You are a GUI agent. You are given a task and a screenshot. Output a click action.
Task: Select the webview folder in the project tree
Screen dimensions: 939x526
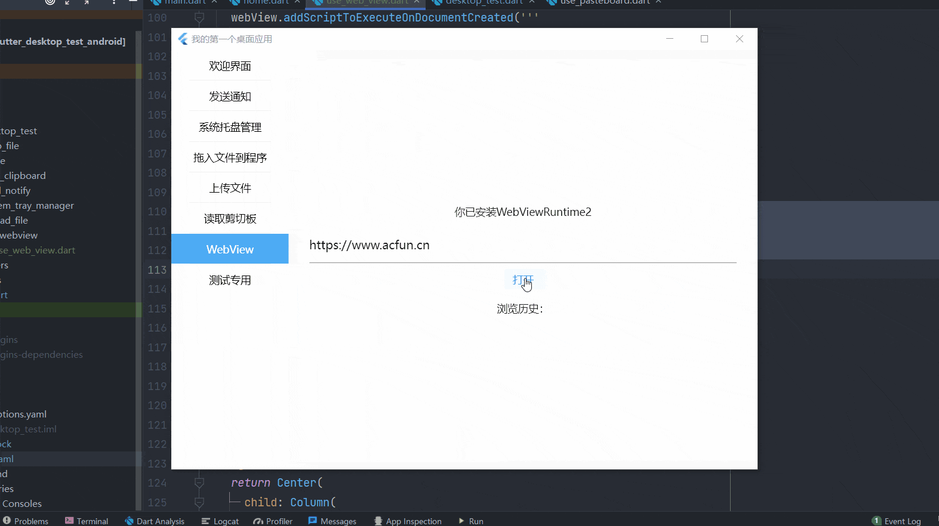[x=19, y=235]
